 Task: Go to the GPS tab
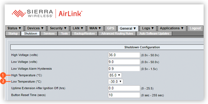111,28
